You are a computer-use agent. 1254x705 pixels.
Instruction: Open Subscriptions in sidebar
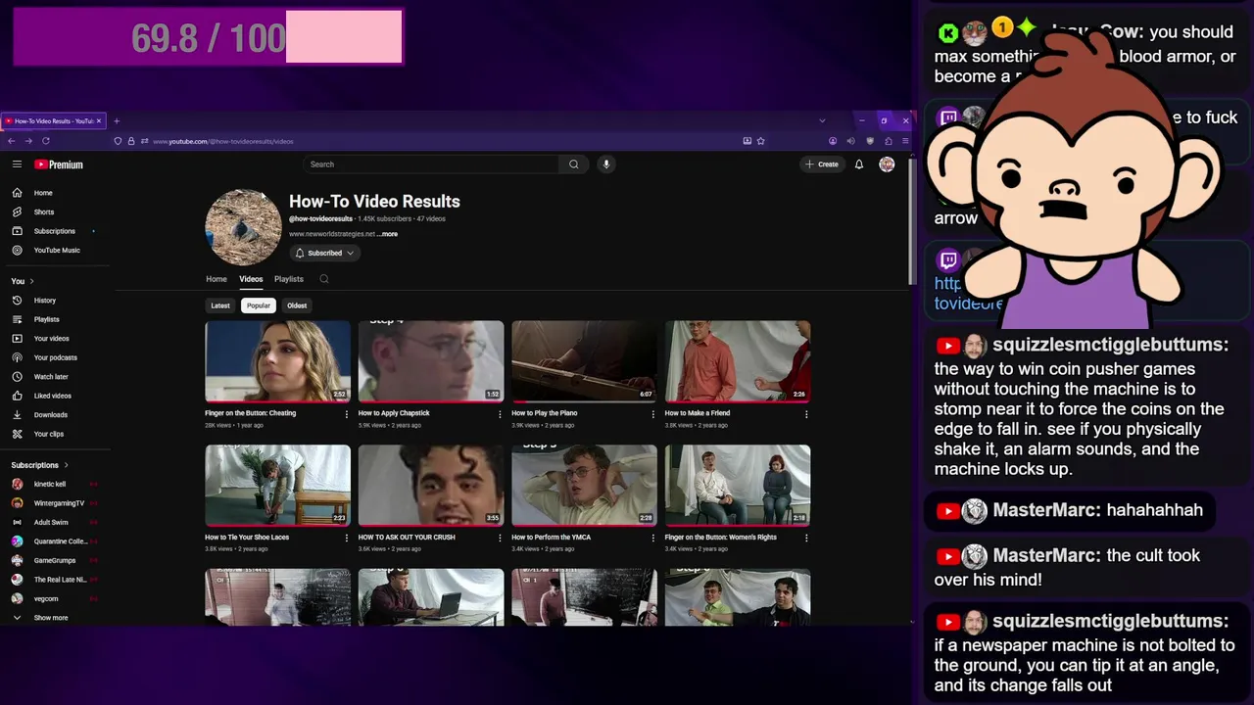pyautogui.click(x=56, y=231)
